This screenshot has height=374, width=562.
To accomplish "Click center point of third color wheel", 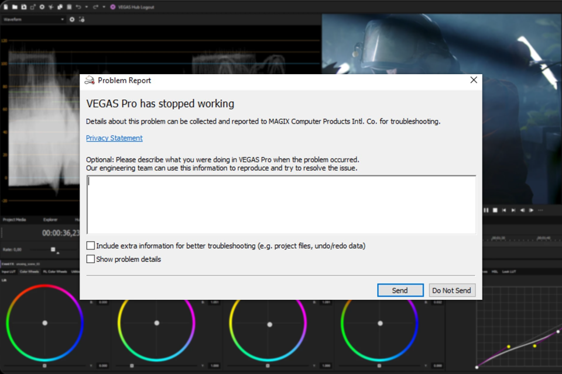I will 269,324.
